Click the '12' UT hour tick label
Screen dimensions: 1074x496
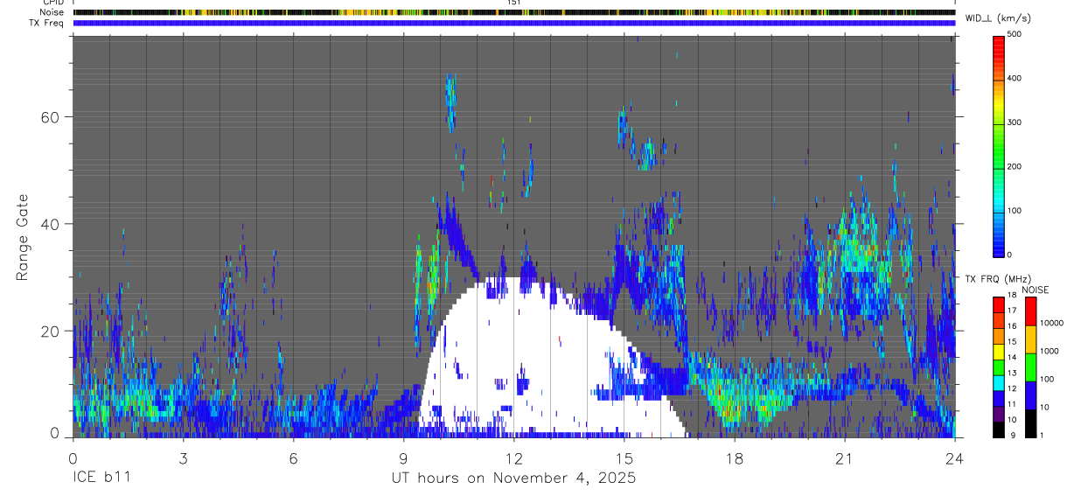(x=513, y=458)
